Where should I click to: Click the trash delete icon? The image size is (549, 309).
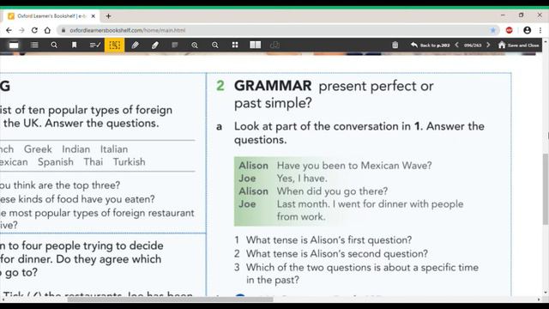pyautogui.click(x=395, y=45)
